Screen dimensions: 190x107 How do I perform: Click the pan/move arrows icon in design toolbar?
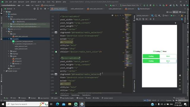151,19
